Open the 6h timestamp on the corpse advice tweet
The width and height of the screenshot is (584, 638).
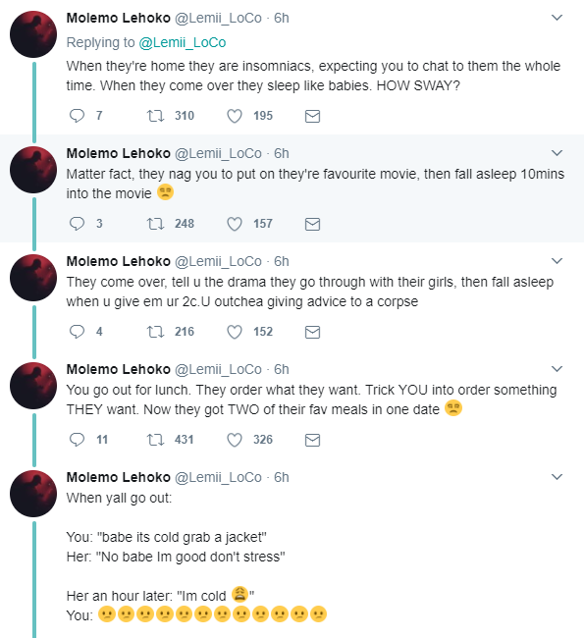tap(282, 261)
